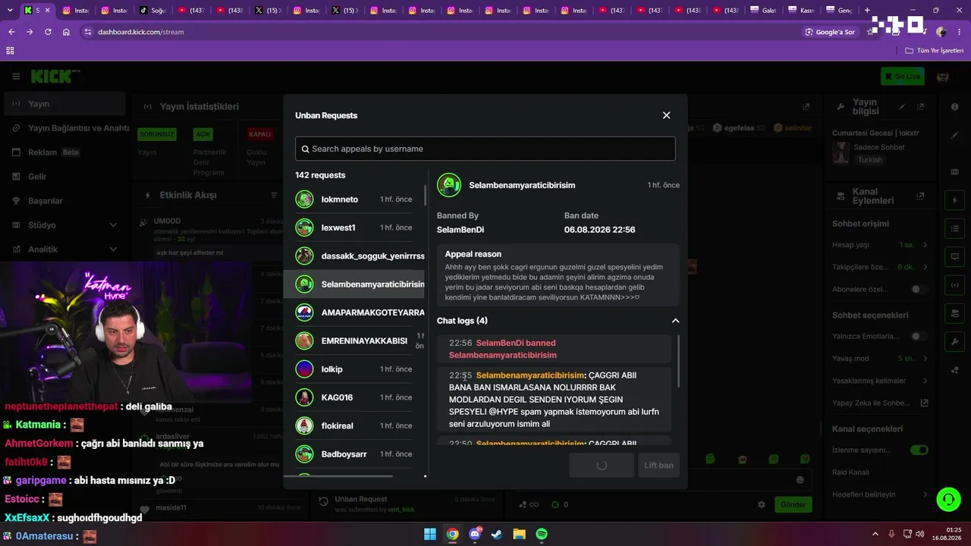Select the lexwest1 unban request
971x546 pixels.
[354, 227]
